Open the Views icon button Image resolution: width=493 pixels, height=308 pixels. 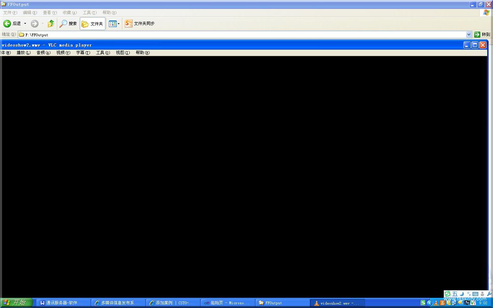[113, 24]
